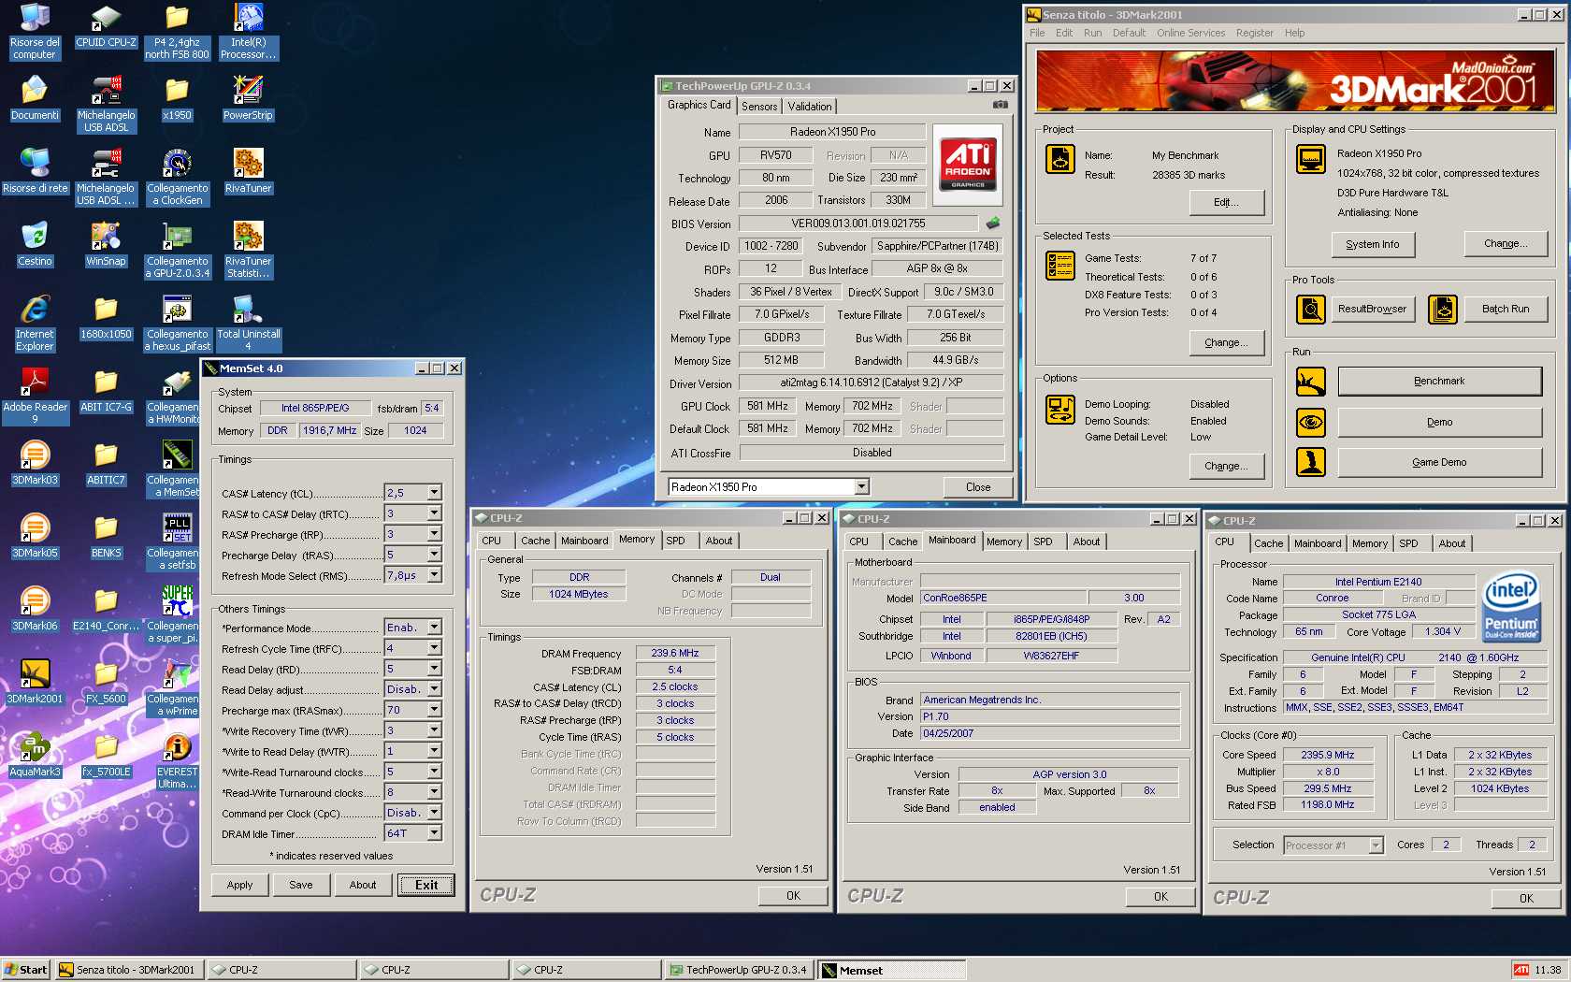Open Adobe Reader 9 desktop icon
This screenshot has height=982, width=1571.
click(35, 396)
